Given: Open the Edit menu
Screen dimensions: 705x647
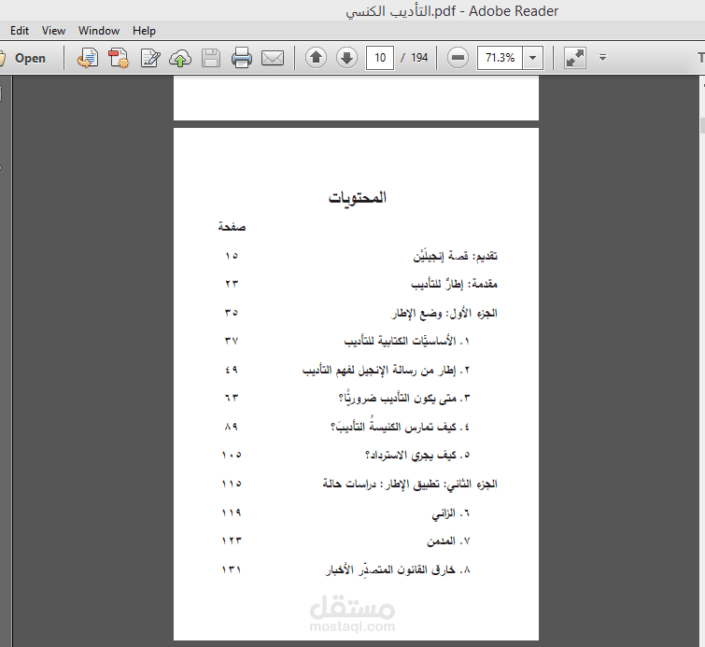Looking at the screenshot, I should pos(20,31).
